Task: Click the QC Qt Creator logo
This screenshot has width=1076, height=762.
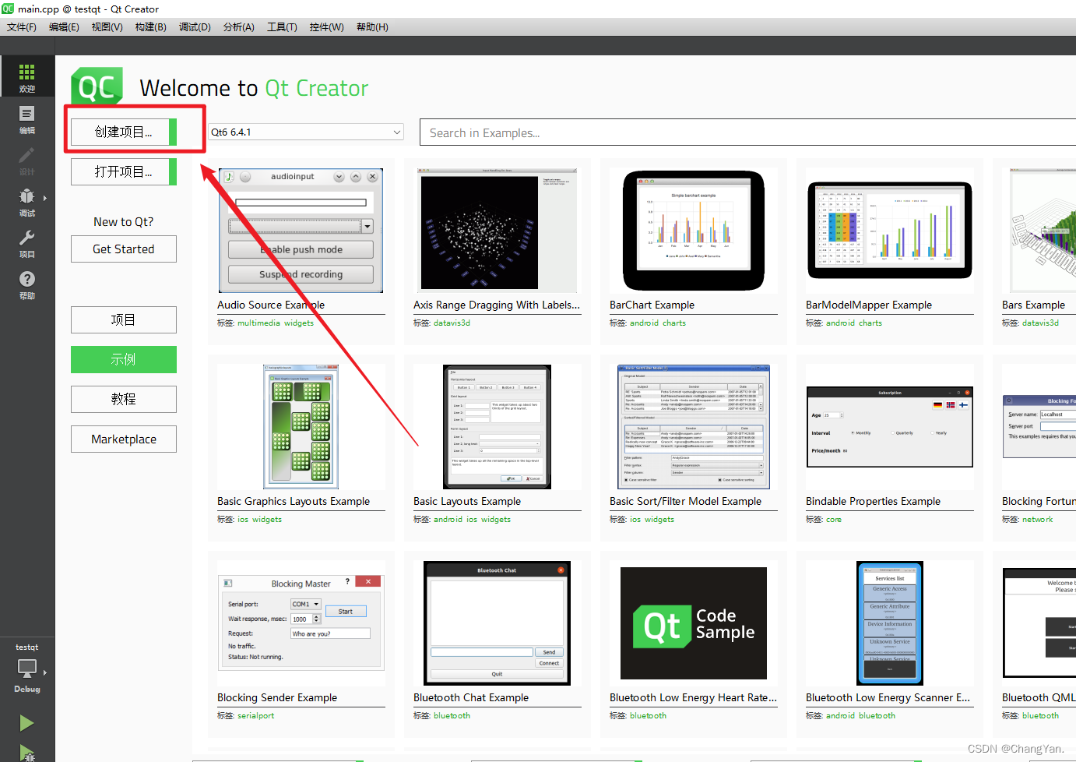Action: 97,86
